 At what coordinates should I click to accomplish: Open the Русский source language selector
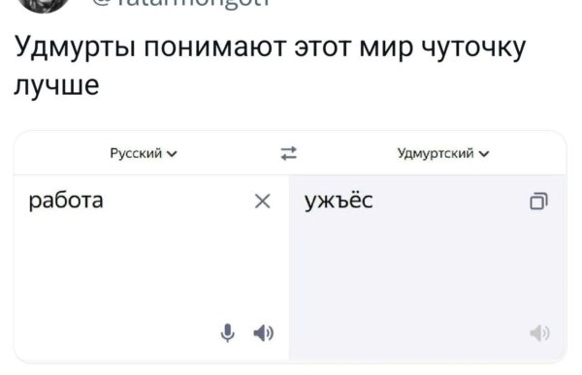click(x=144, y=153)
